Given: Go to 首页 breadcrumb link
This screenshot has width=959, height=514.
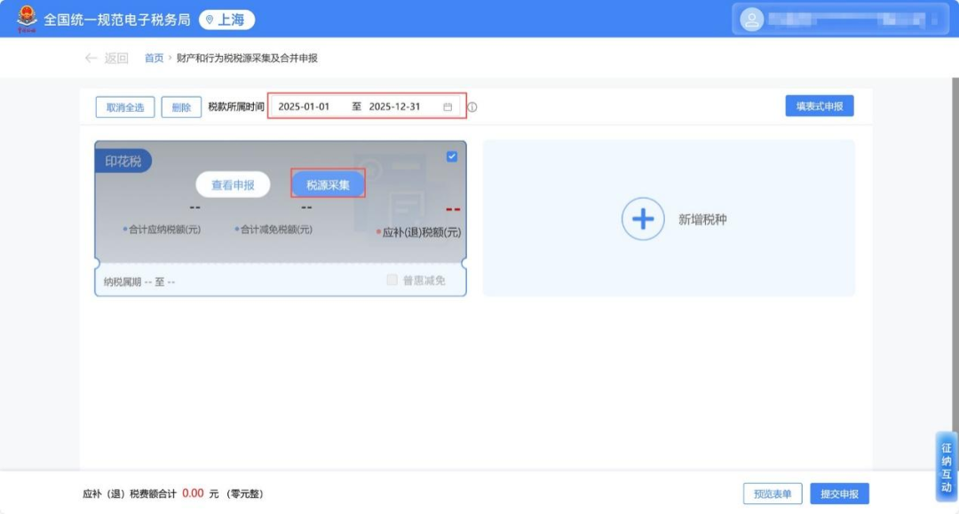Looking at the screenshot, I should point(155,59).
